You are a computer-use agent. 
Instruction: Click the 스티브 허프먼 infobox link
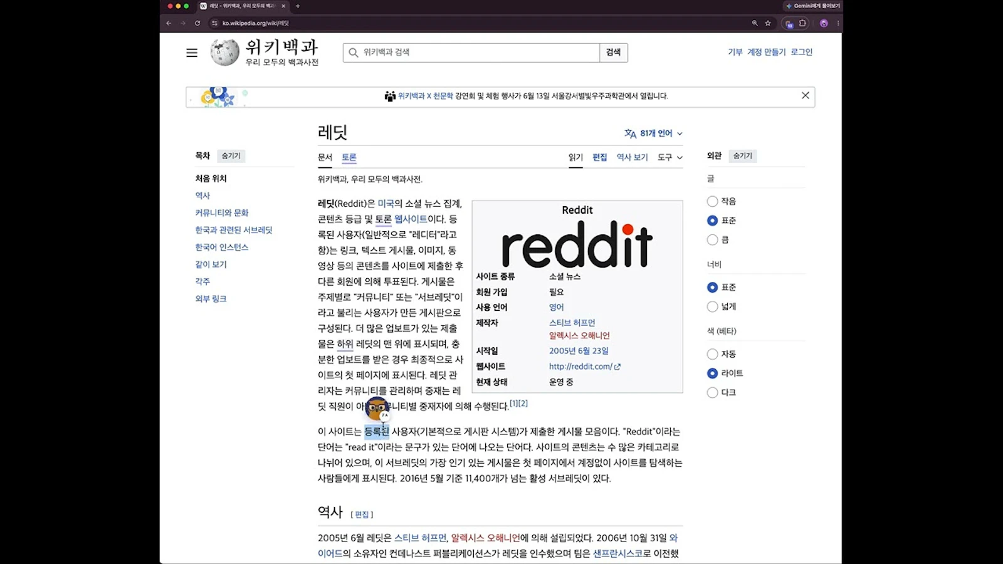pos(572,323)
